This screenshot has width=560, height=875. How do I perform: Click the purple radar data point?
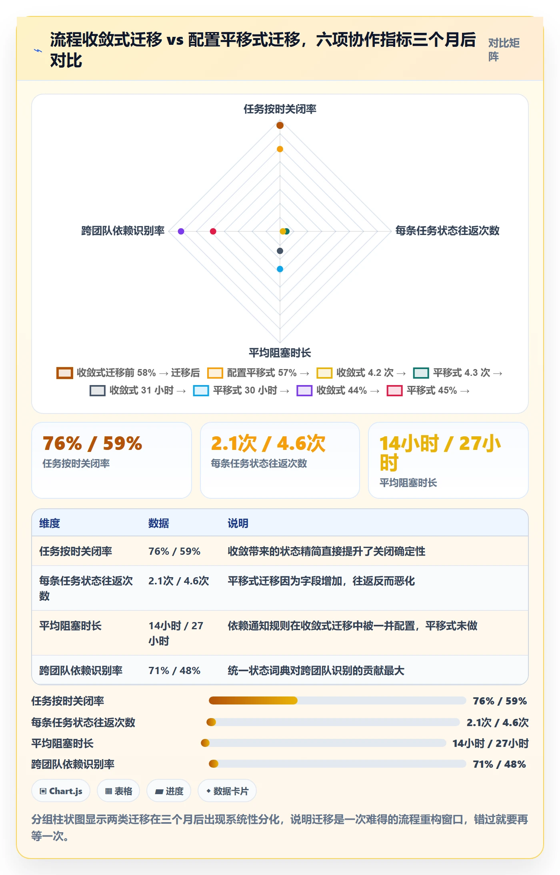pyautogui.click(x=181, y=231)
